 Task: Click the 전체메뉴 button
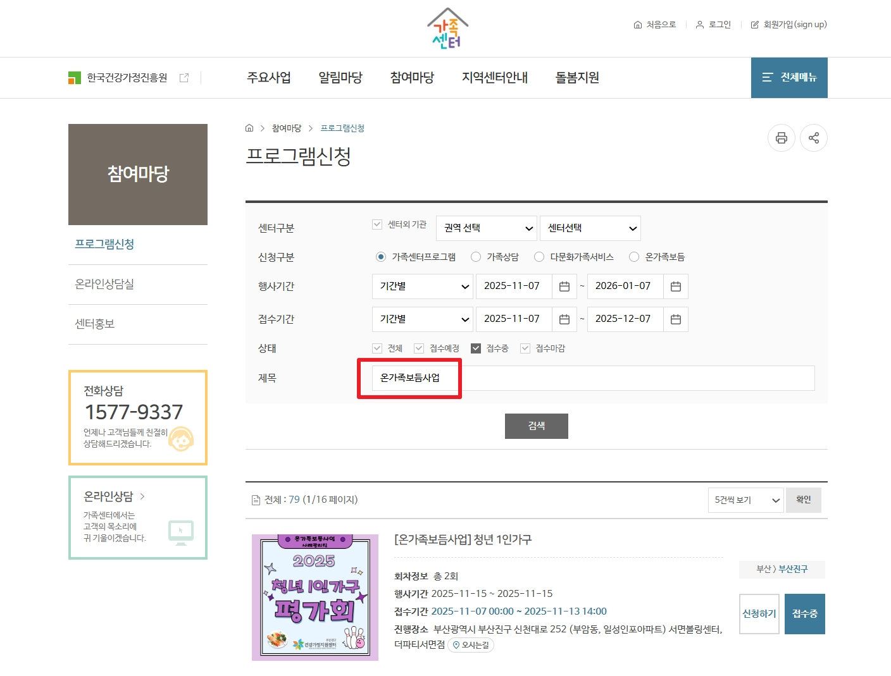pyautogui.click(x=789, y=77)
